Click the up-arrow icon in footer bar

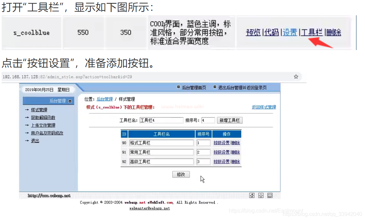pyautogui.click(x=261, y=195)
